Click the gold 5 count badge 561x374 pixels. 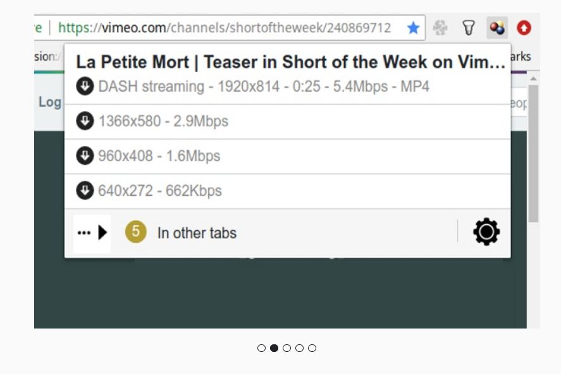pos(135,232)
